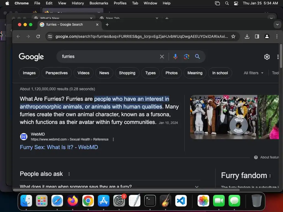Open FaceTime from the Dock
Image resolution: width=283 pixels, height=212 pixels.
219,201
